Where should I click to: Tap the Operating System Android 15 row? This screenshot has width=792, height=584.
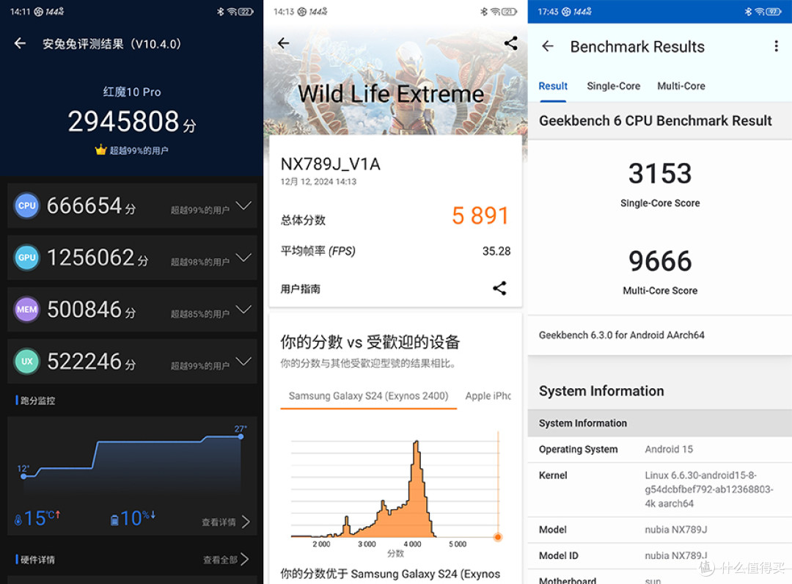click(x=660, y=449)
